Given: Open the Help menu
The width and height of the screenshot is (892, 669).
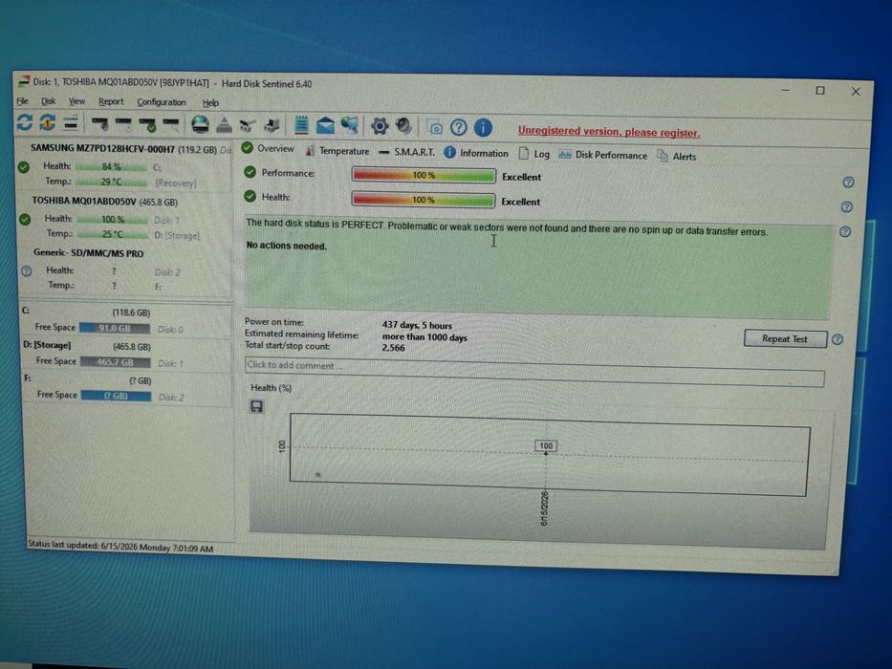Looking at the screenshot, I should click(x=210, y=103).
